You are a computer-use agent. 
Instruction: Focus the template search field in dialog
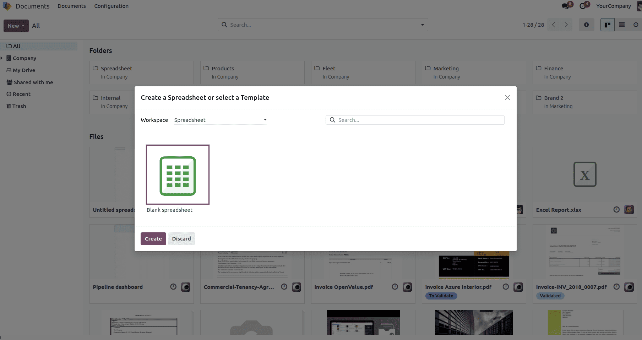(415, 120)
